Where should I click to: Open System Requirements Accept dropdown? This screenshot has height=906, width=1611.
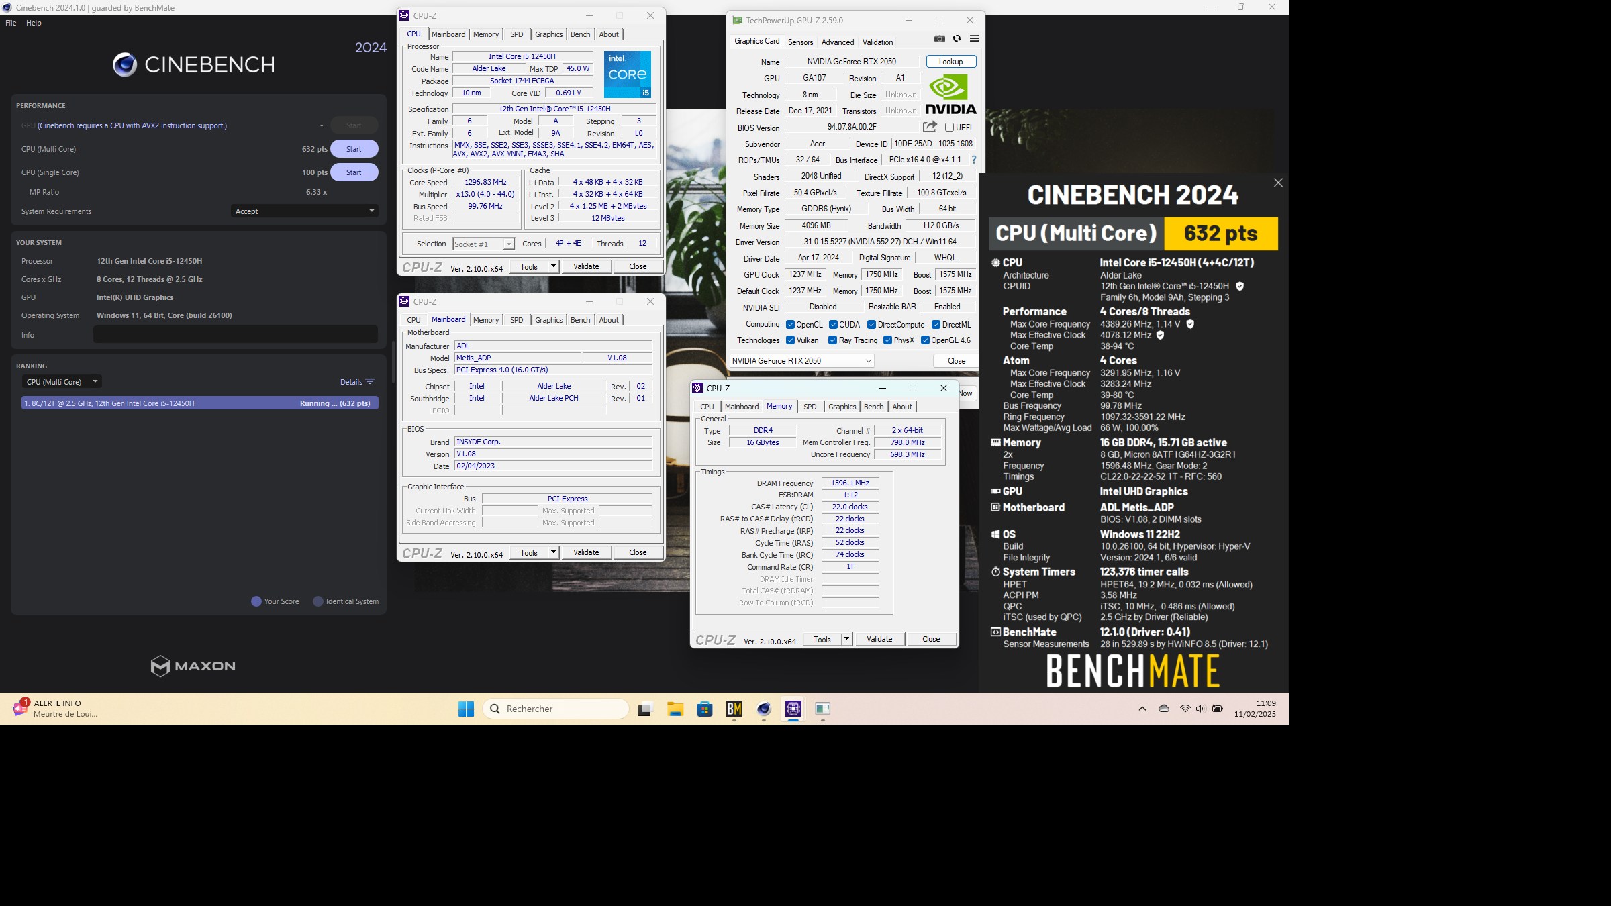(304, 211)
